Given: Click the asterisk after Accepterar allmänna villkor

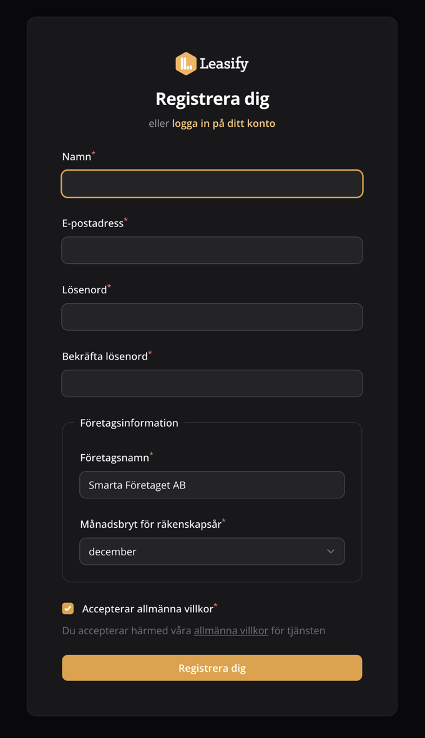Looking at the screenshot, I should tap(215, 604).
